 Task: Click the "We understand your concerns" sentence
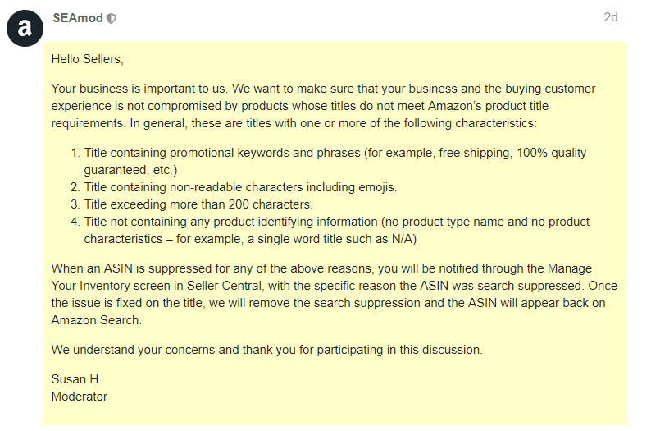pyautogui.click(x=267, y=350)
